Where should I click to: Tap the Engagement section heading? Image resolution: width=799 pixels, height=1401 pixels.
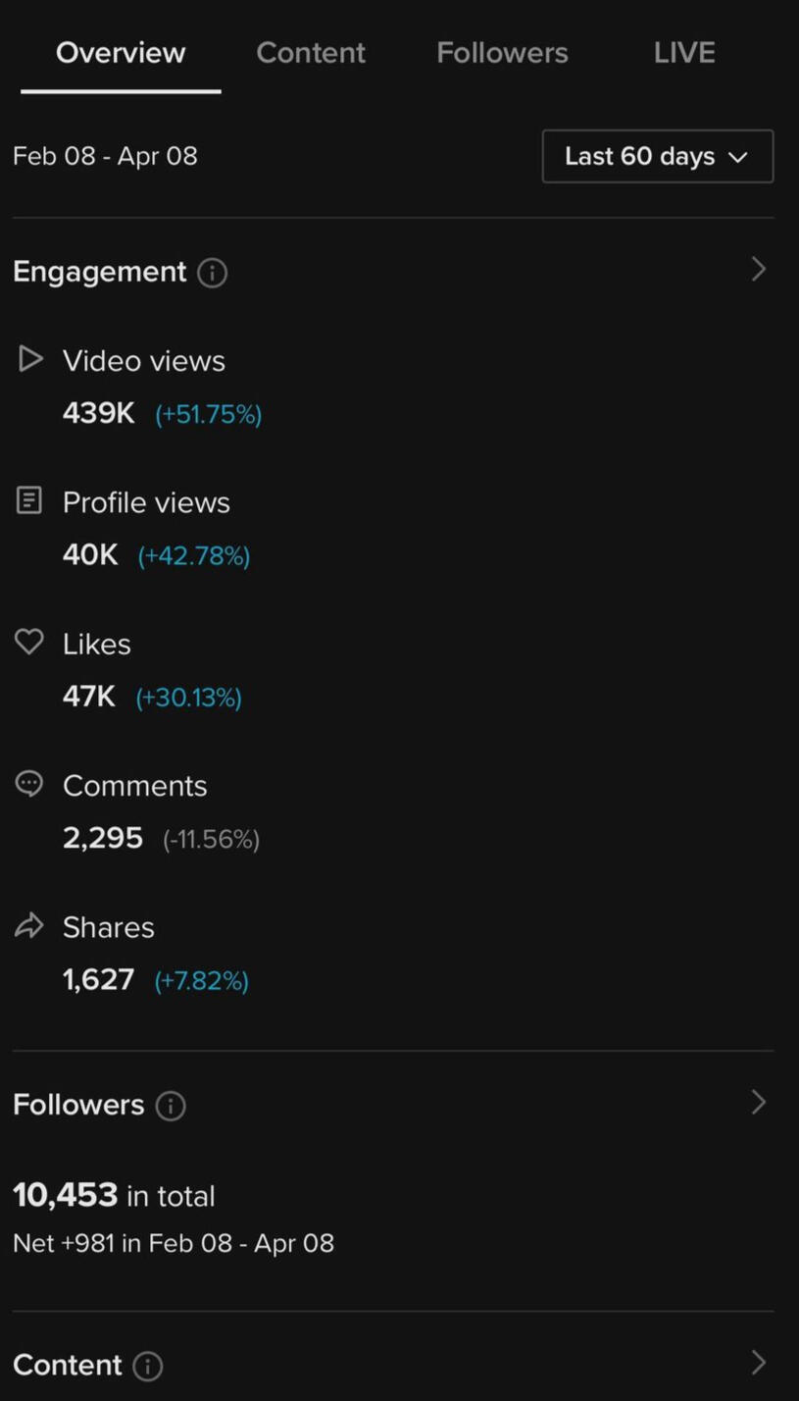point(99,272)
